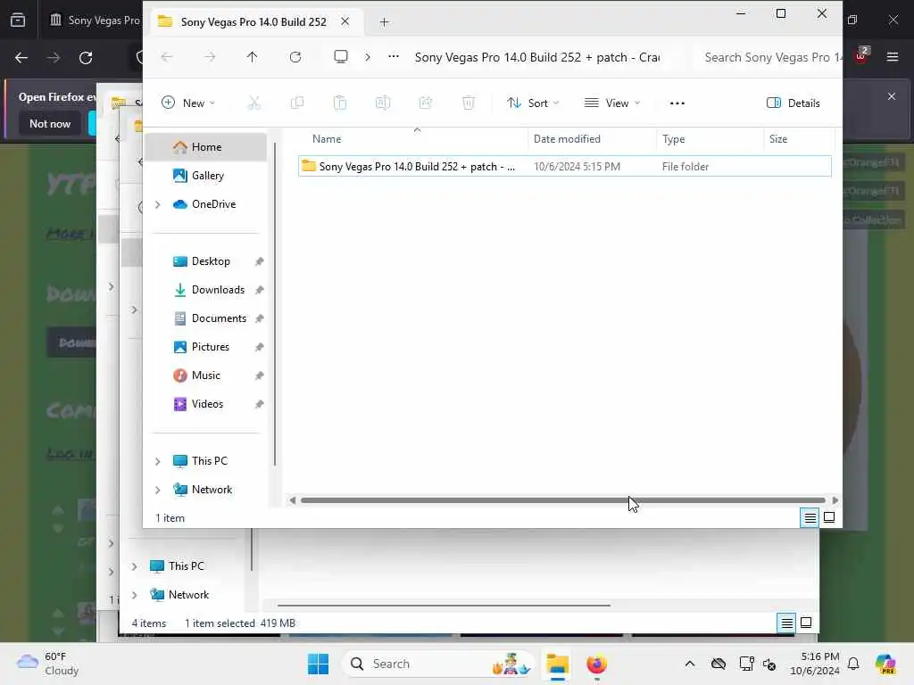Click the Delete trash icon in toolbar
This screenshot has width=914, height=685.
point(468,103)
